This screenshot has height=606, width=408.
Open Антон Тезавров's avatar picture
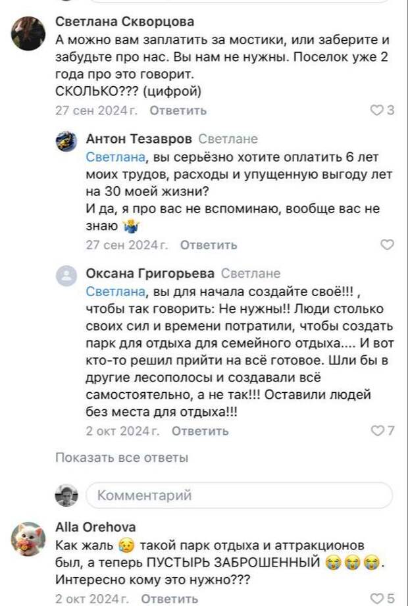click(x=66, y=141)
